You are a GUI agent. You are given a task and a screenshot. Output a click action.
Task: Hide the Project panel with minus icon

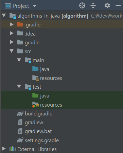point(118,5)
